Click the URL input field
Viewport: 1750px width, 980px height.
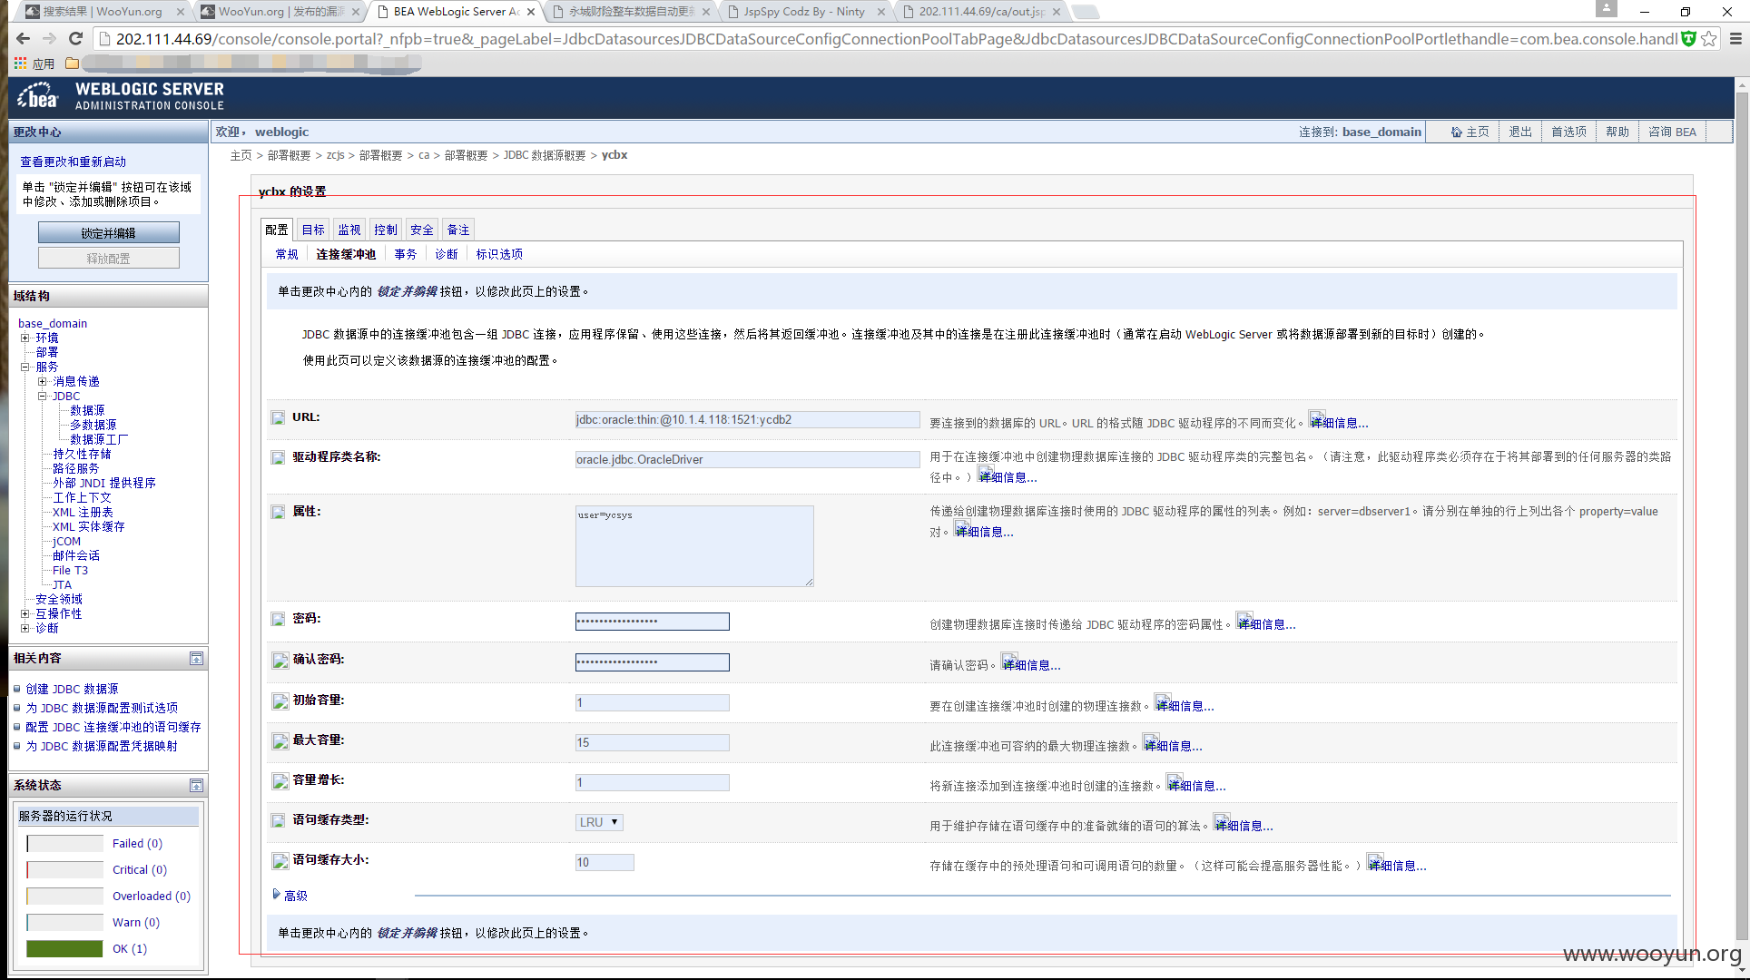point(747,419)
